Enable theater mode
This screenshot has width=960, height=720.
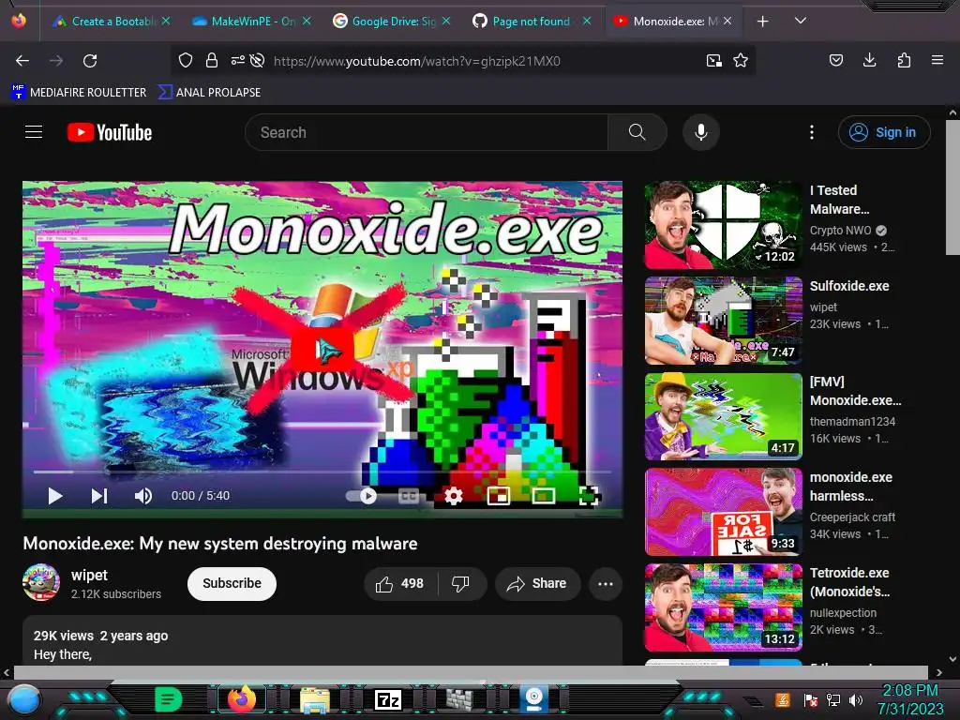[x=543, y=496]
